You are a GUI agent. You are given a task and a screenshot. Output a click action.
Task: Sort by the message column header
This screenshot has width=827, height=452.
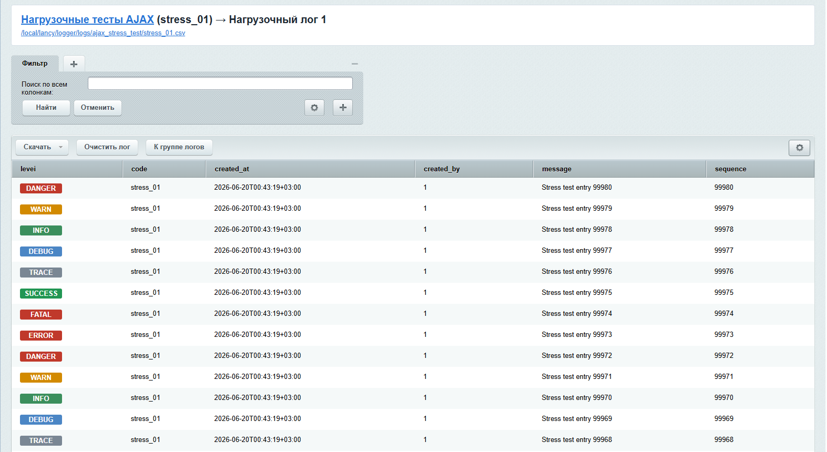tap(620, 169)
